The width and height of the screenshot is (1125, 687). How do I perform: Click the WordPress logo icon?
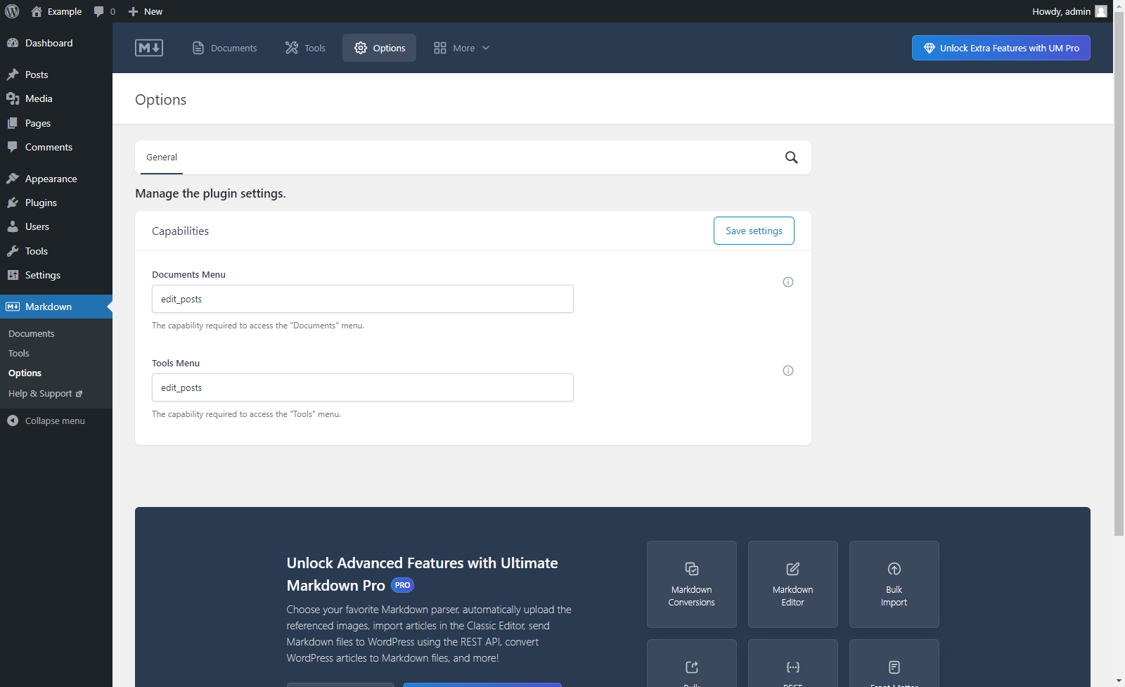point(12,11)
